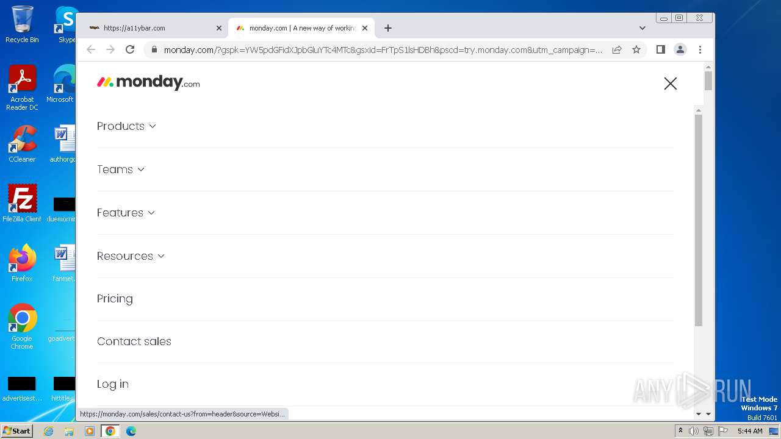Open media player from taskbar

click(90, 431)
